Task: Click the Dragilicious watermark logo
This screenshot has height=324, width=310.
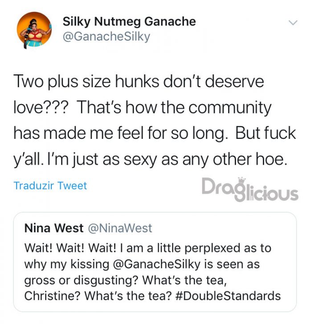Action: [x=250, y=189]
